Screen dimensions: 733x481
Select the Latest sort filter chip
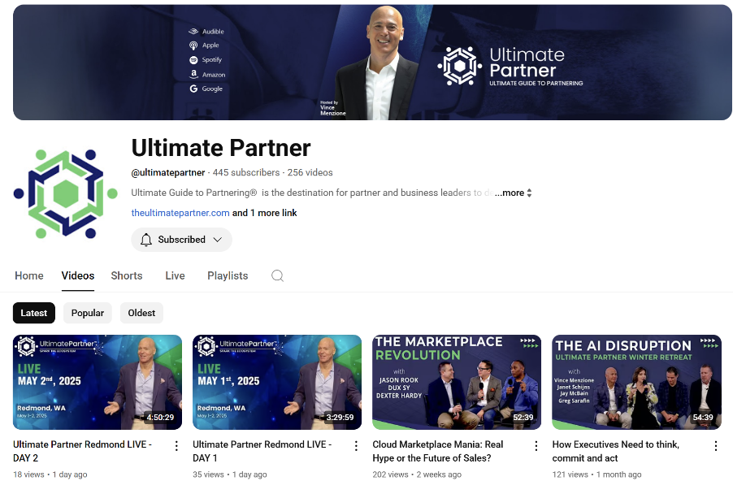[x=33, y=313]
